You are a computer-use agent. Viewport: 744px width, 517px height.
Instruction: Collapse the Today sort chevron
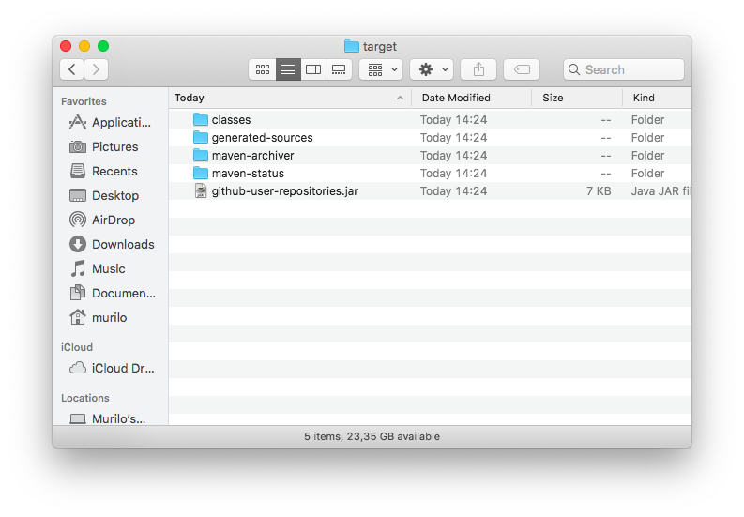click(400, 98)
